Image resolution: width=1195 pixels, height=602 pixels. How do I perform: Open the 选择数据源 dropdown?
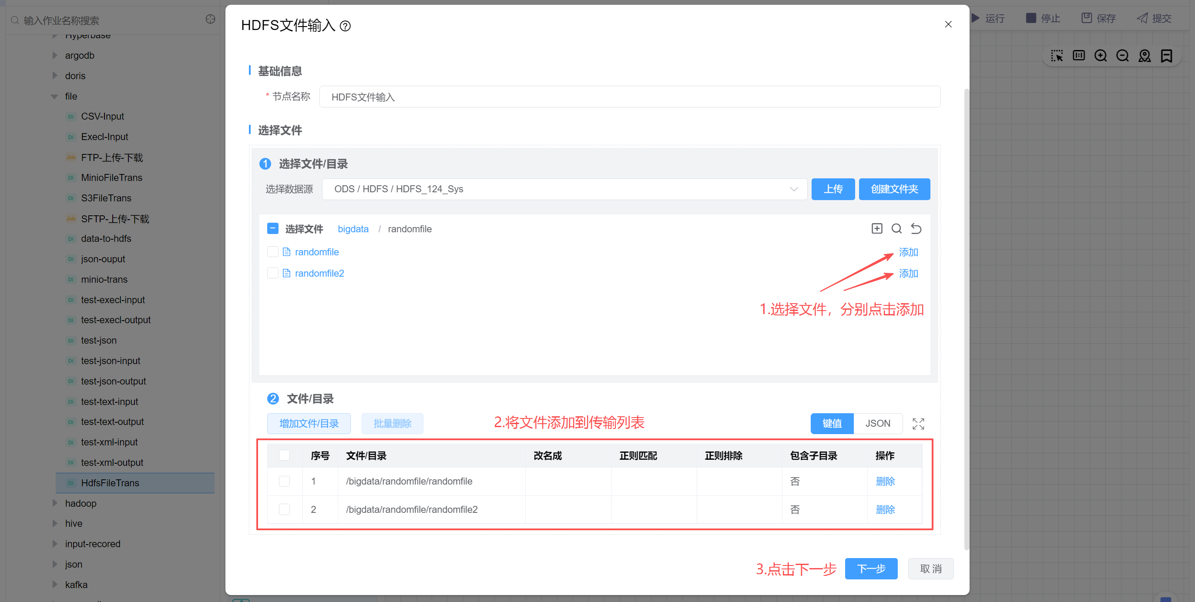pos(564,189)
